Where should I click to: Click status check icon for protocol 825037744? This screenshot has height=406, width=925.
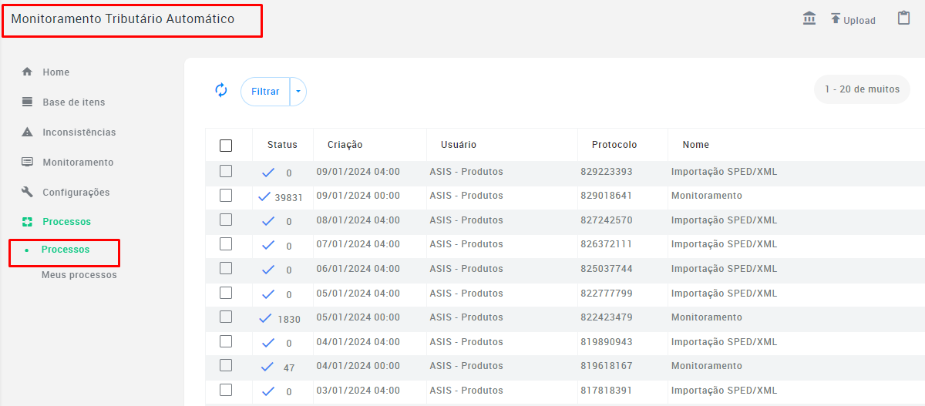(268, 270)
